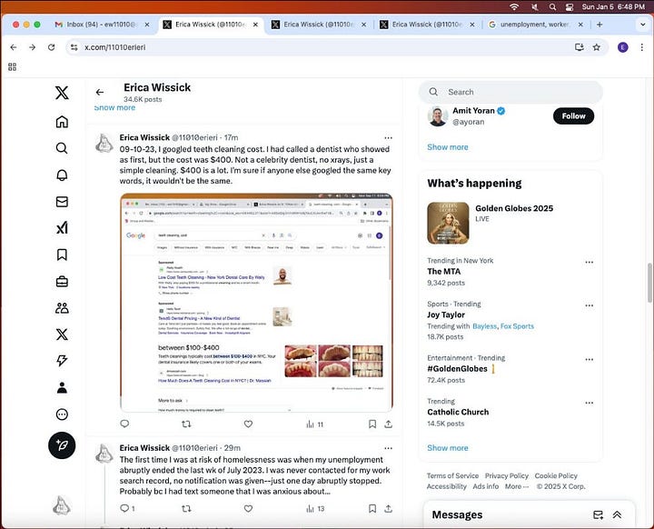Open Notifications bell icon
The image size is (654, 529).
click(x=62, y=175)
